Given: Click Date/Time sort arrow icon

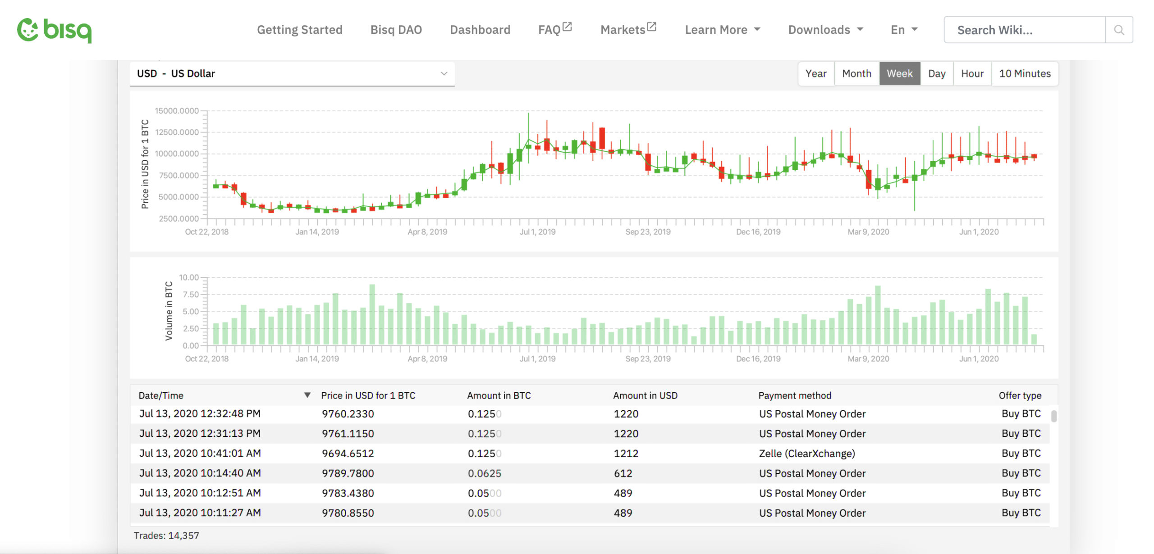Looking at the screenshot, I should coord(307,395).
